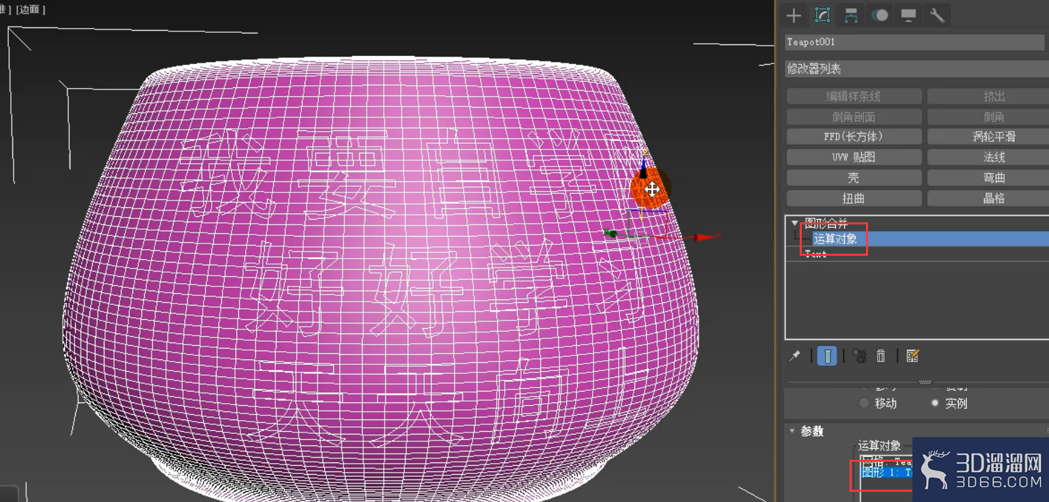Click the 边面 viewport shading label

(31, 9)
